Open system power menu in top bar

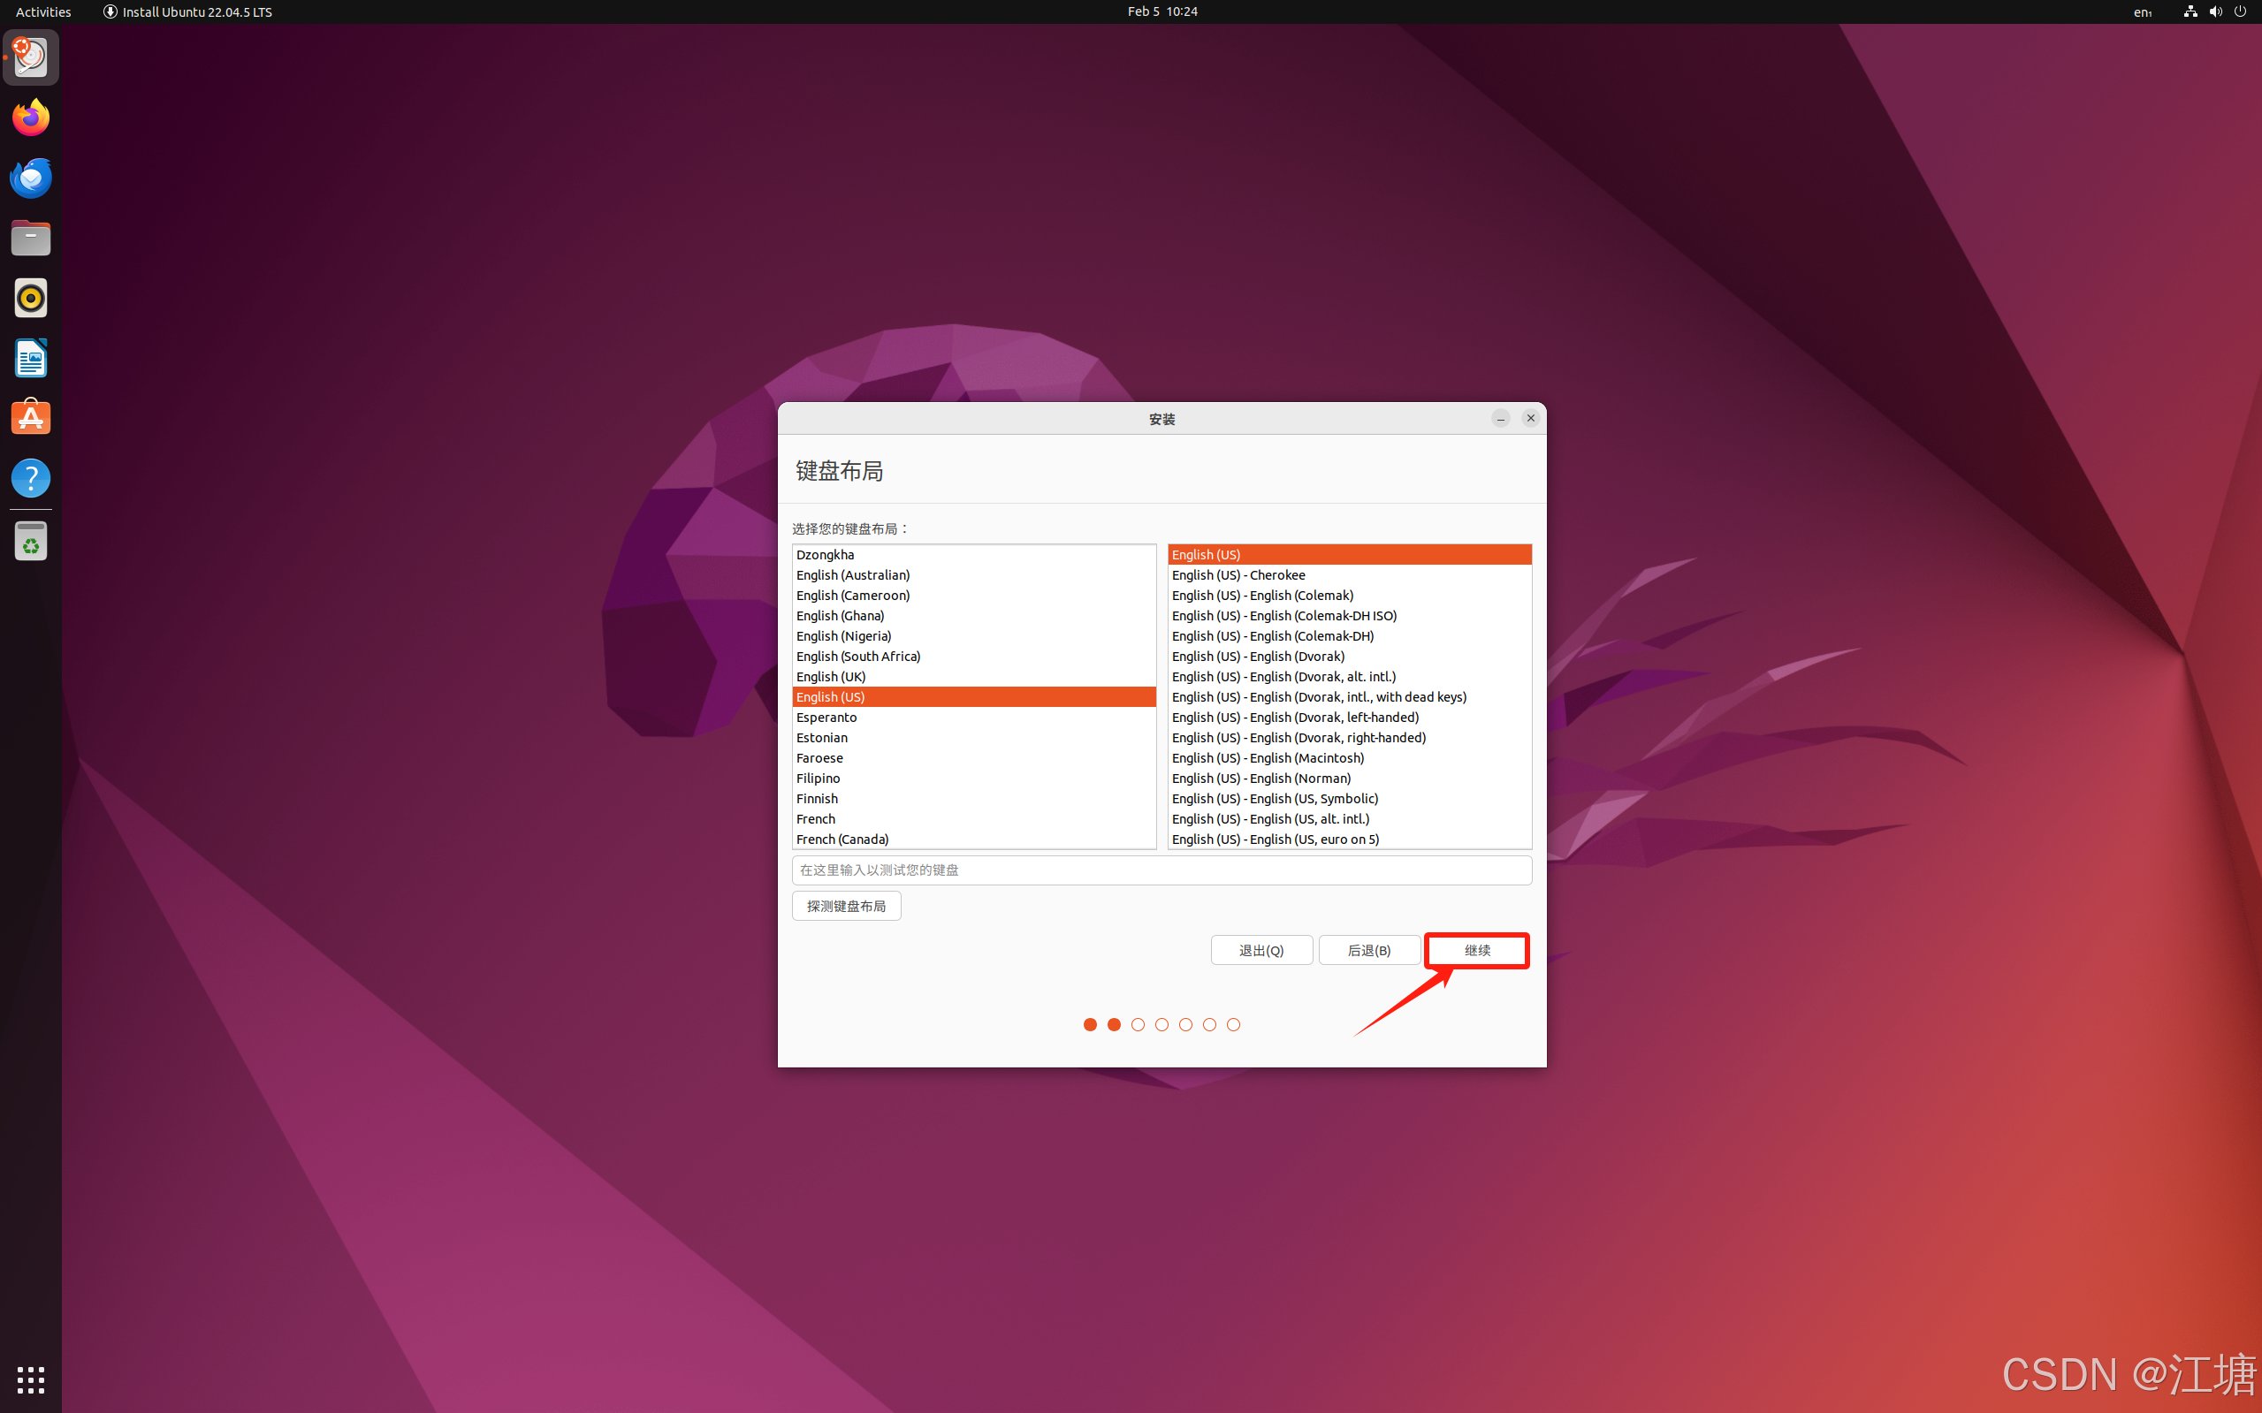pos(2241,12)
